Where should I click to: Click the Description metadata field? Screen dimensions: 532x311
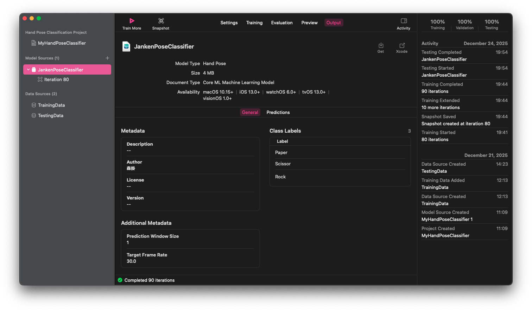[190, 147]
